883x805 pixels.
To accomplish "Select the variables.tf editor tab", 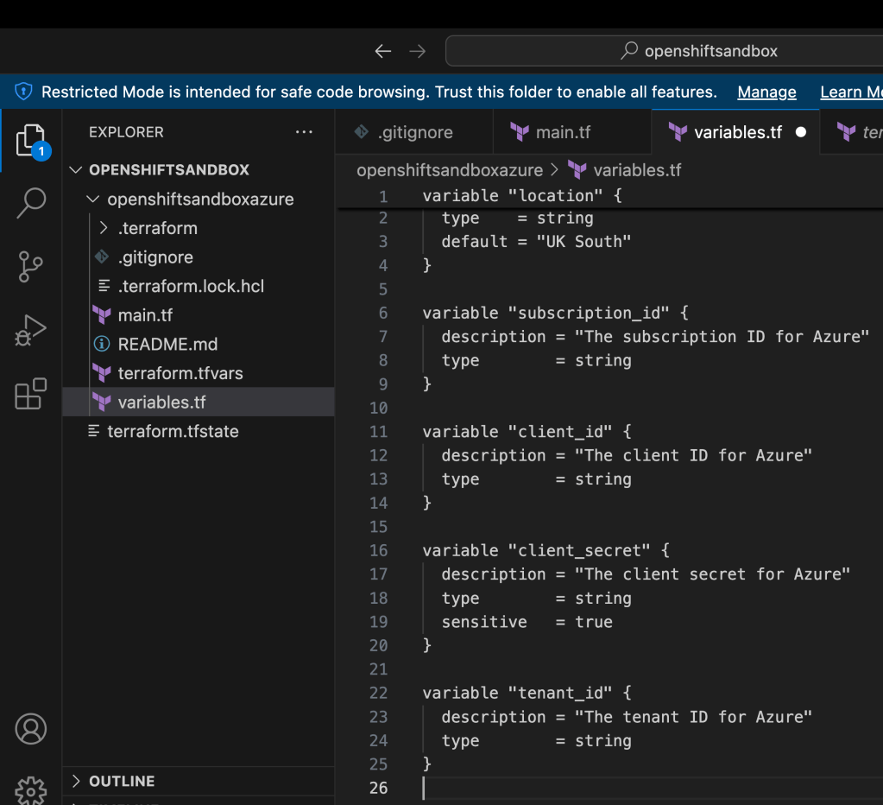I will tap(735, 132).
